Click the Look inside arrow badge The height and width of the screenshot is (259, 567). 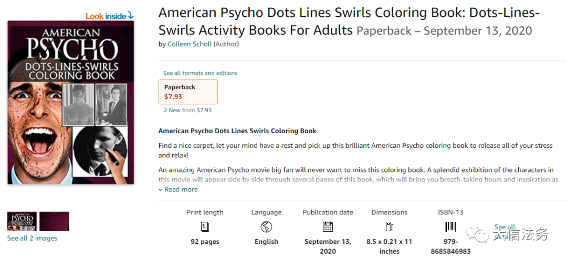(x=110, y=16)
